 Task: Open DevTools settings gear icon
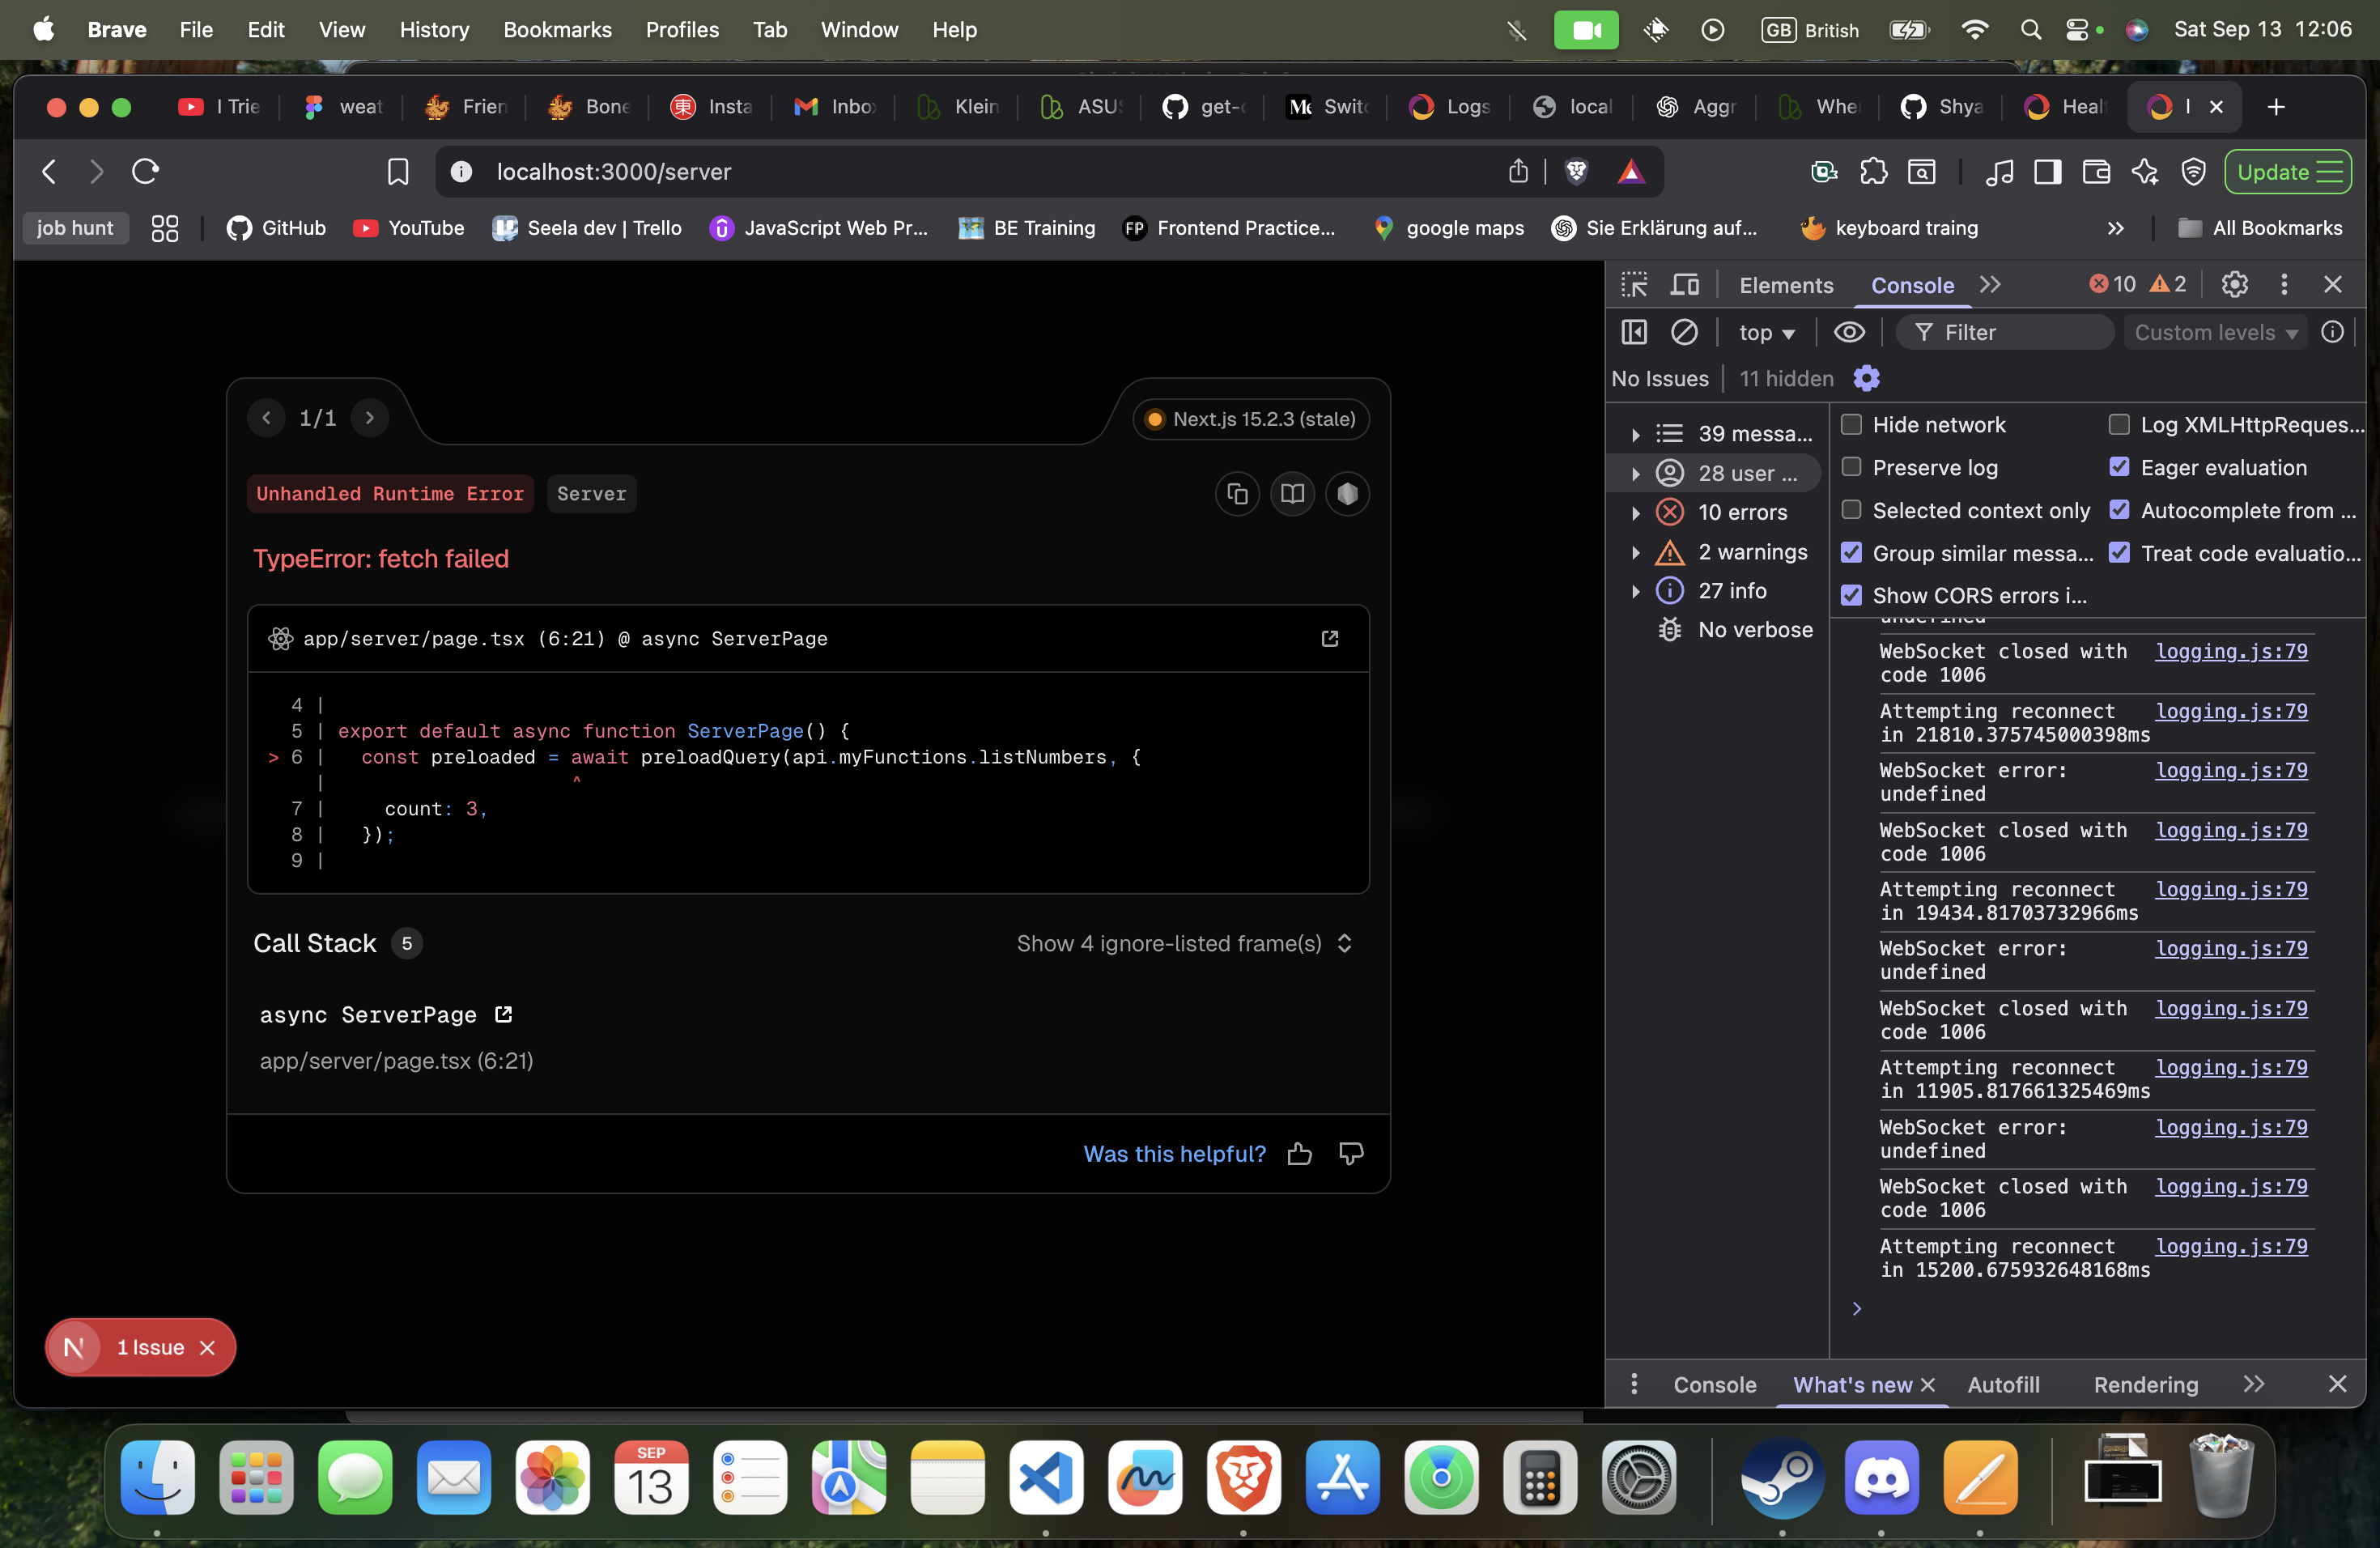(x=2234, y=285)
